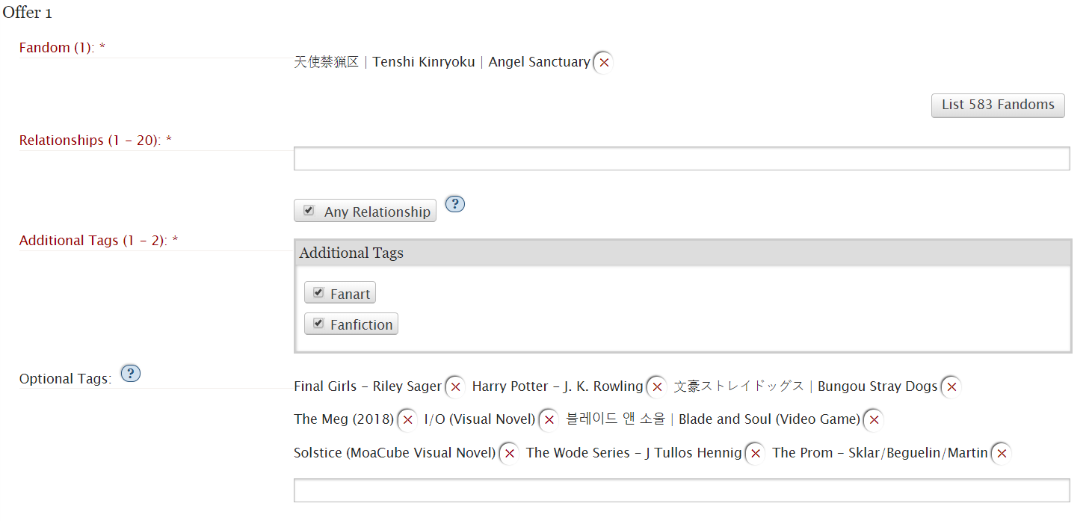Remove the Angel Sanctuary fandom tag
This screenshot has width=1092, height=521.
coord(604,63)
